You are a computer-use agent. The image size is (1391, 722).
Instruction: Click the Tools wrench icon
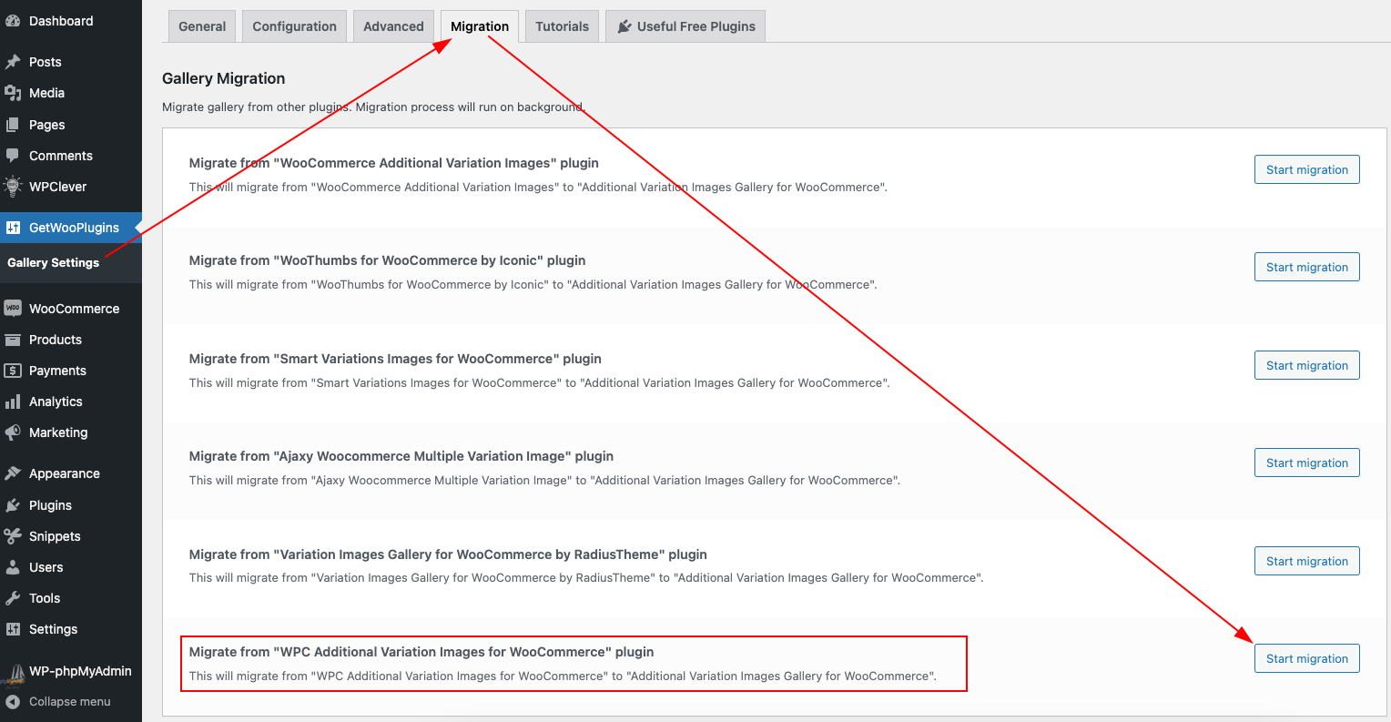[13, 598]
